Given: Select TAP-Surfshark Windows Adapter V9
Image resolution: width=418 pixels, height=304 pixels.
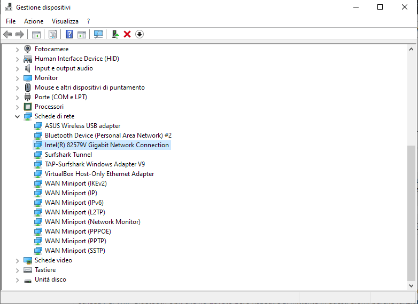Looking at the screenshot, I should (x=95, y=164).
